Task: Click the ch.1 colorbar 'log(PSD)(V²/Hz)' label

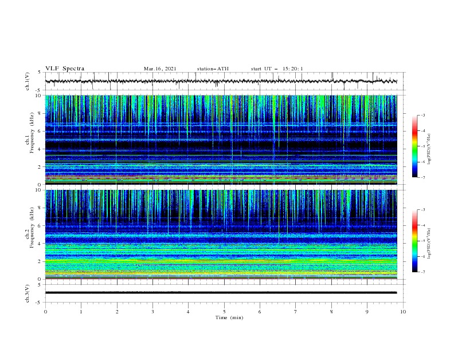Action: click(x=429, y=149)
